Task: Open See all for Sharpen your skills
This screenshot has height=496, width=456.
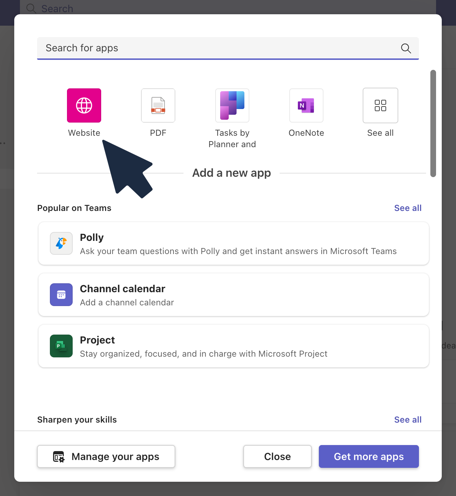Action: (x=408, y=420)
